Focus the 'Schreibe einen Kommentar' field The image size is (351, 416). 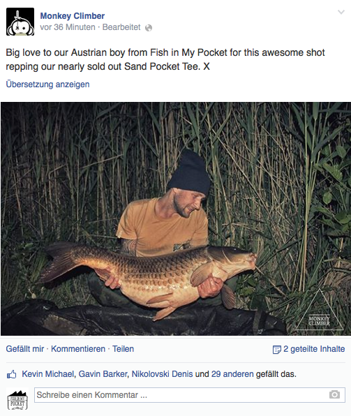(x=190, y=395)
